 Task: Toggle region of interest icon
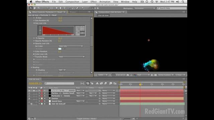152,75
